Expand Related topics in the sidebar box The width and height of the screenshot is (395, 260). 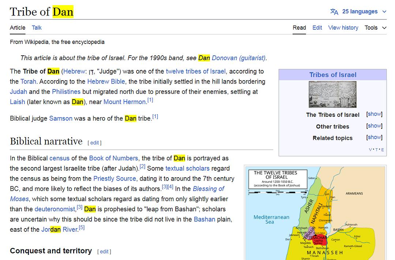click(374, 137)
